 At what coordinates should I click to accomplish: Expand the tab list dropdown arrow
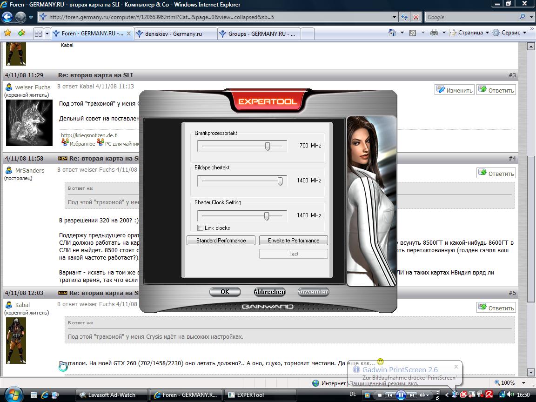point(47,33)
